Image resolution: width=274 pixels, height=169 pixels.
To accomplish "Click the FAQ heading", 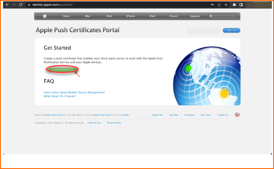I will tap(49, 81).
